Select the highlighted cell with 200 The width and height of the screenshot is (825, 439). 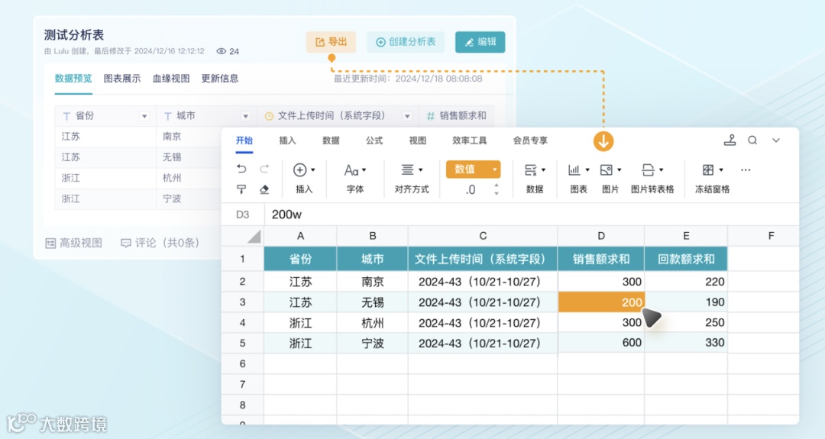coord(601,302)
